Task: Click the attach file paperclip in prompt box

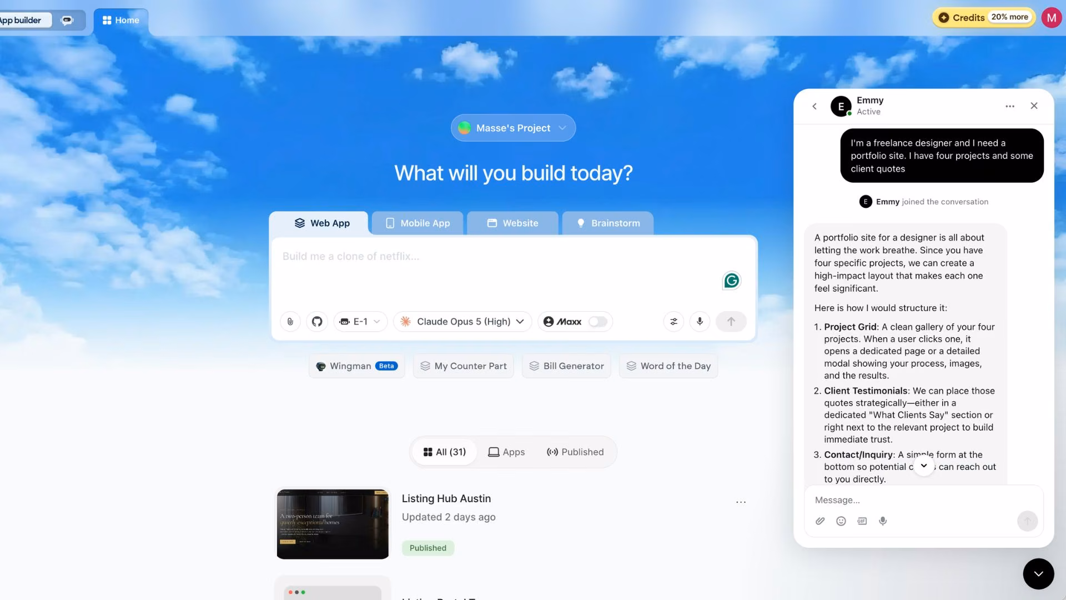Action: pos(290,322)
